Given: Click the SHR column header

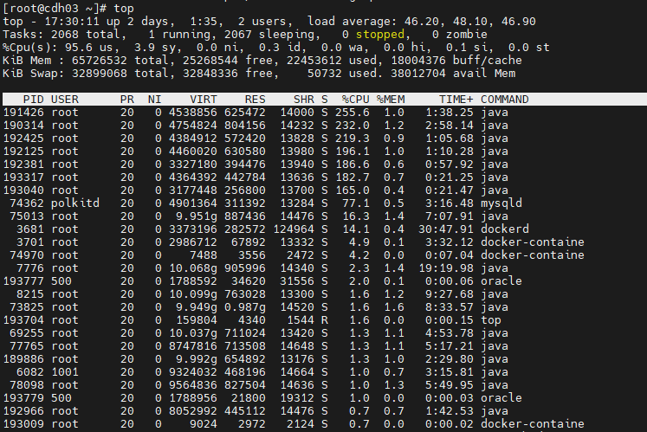Looking at the screenshot, I should [x=304, y=100].
